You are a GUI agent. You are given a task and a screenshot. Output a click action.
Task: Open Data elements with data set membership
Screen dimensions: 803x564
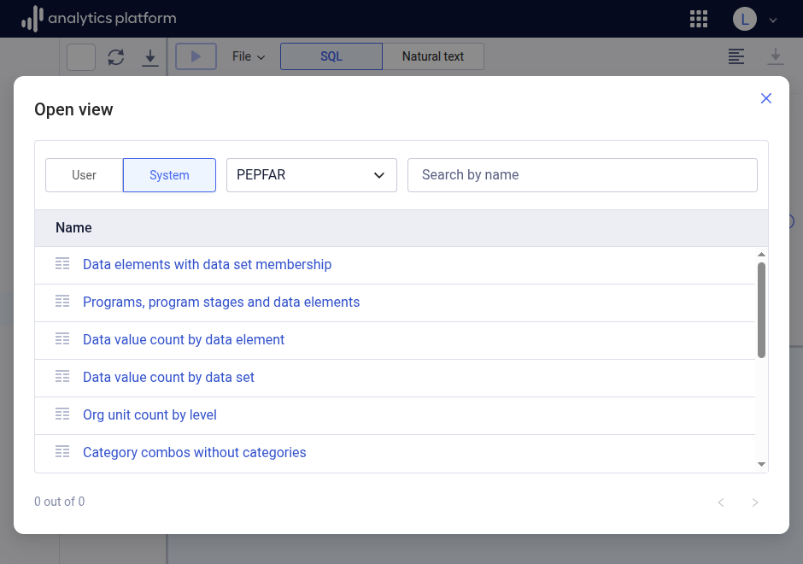click(x=207, y=264)
